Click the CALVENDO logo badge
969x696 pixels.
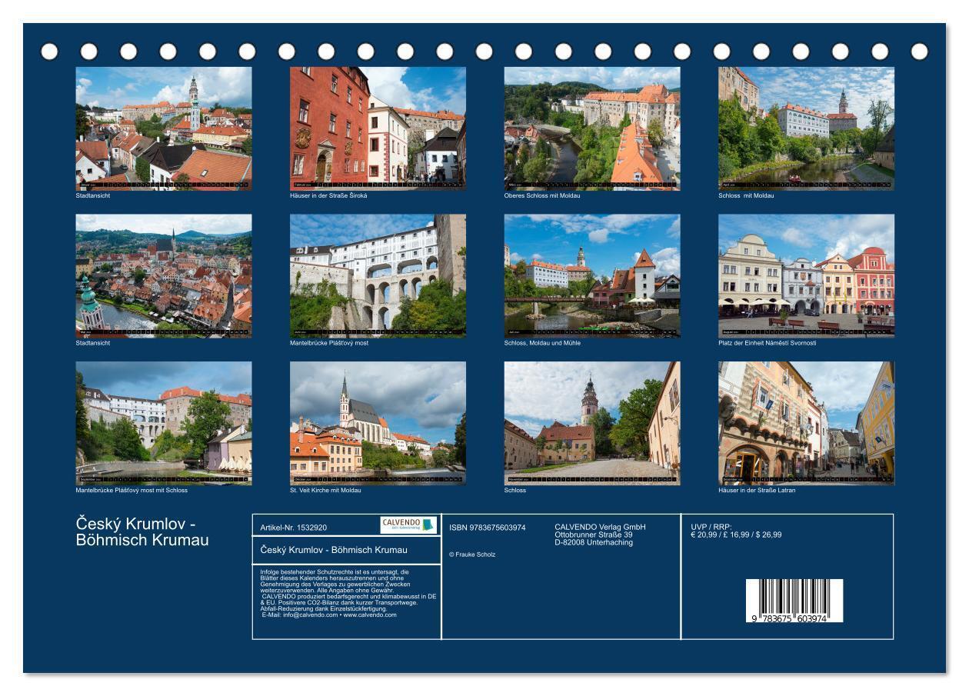408,525
